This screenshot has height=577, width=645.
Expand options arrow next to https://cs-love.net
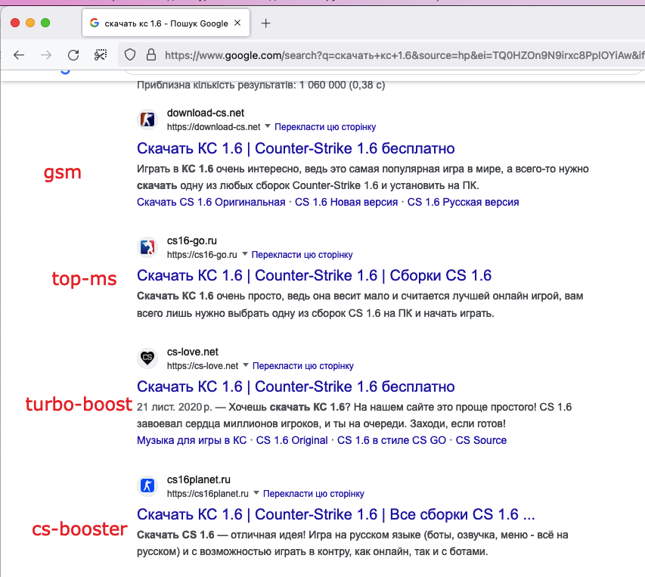coord(246,365)
